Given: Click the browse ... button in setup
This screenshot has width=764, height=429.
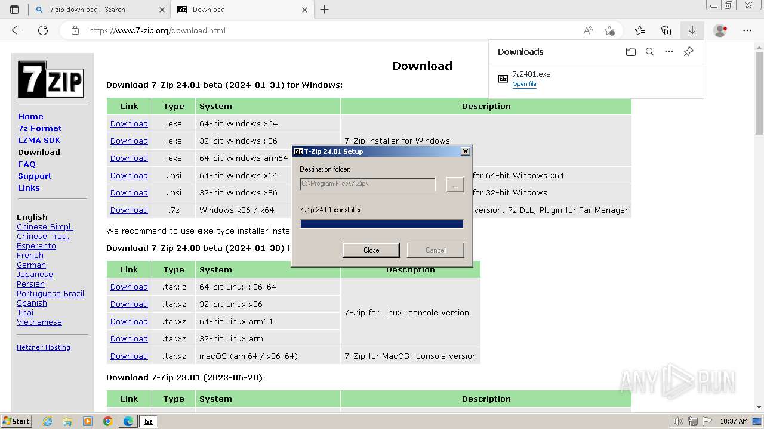Looking at the screenshot, I should [x=455, y=184].
